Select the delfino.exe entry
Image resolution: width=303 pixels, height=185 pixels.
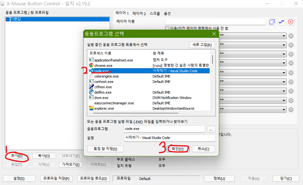tap(149, 92)
